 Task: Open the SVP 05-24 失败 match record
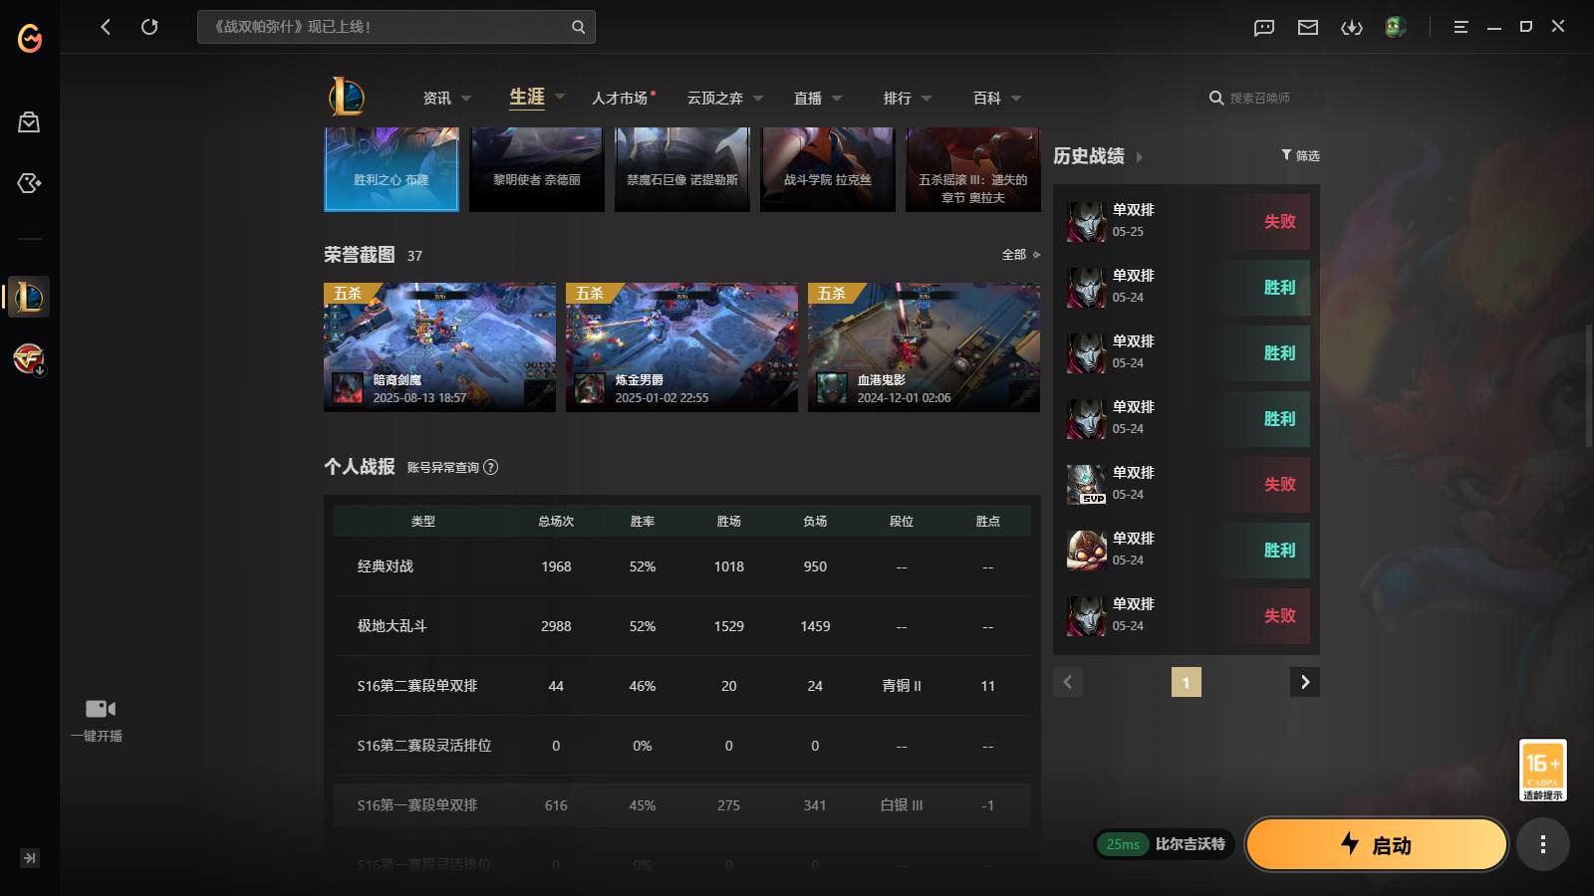click(1187, 484)
